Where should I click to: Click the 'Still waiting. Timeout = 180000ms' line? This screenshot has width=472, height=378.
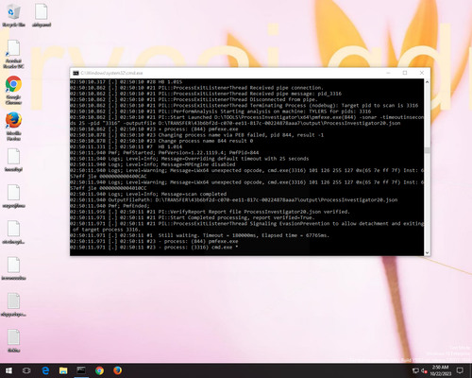tap(199, 235)
